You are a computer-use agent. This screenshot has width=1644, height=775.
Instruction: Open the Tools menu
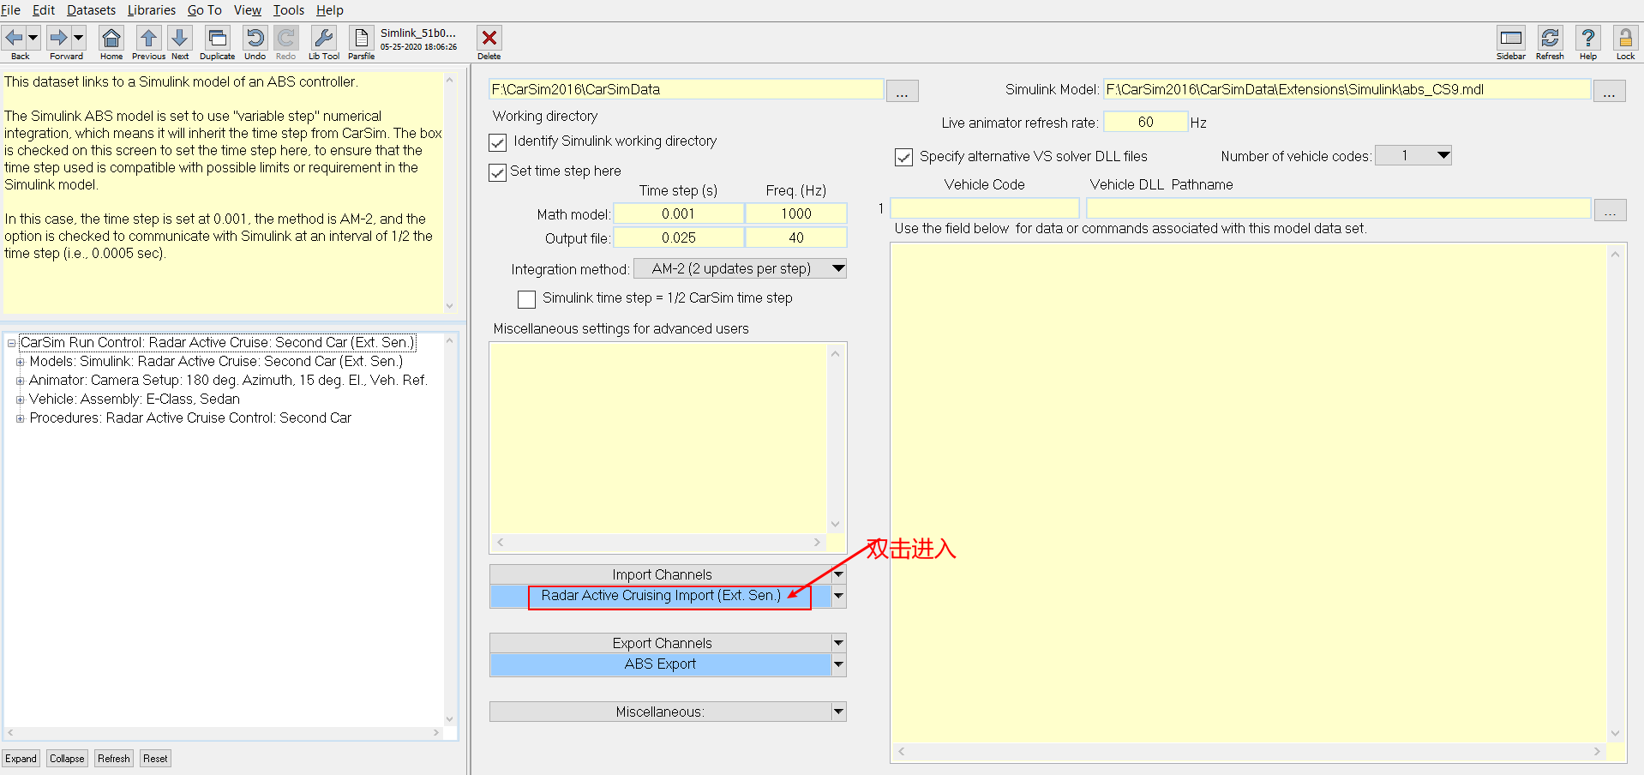click(289, 10)
